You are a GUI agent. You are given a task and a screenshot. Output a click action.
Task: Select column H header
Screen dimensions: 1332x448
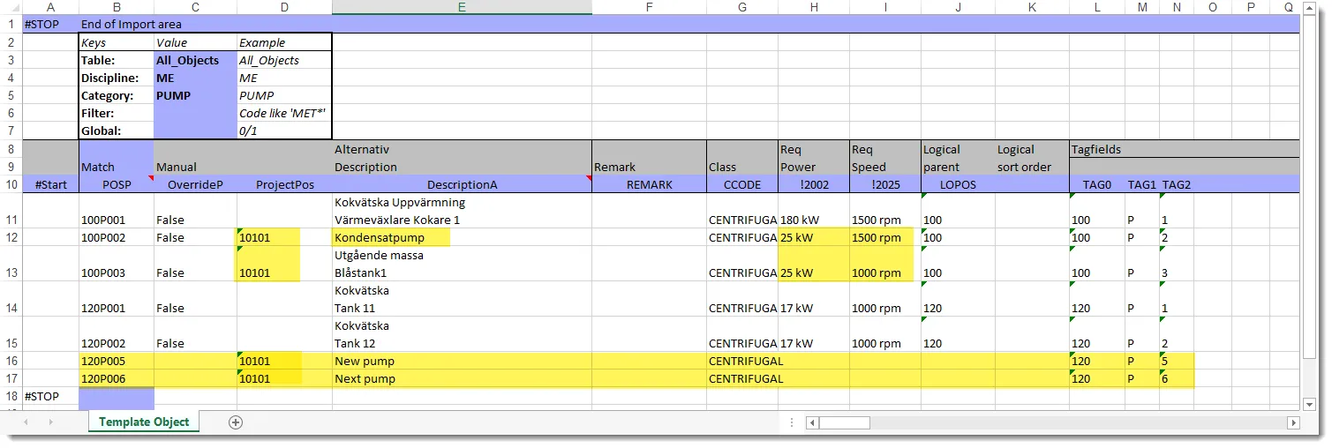pos(813,8)
